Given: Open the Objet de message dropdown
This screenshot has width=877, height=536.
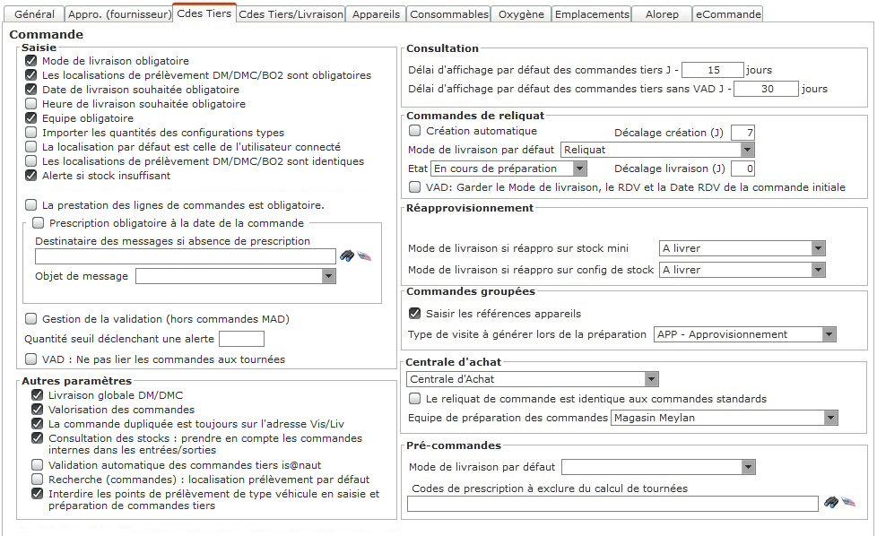Looking at the screenshot, I should point(236,276).
